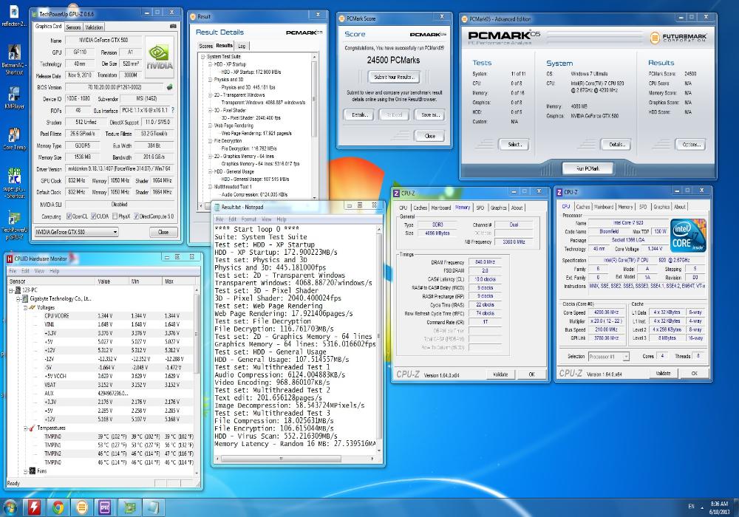Image resolution: width=739 pixels, height=517 pixels.
Task: Collapse the Voltages tree section
Action: click(x=25, y=307)
